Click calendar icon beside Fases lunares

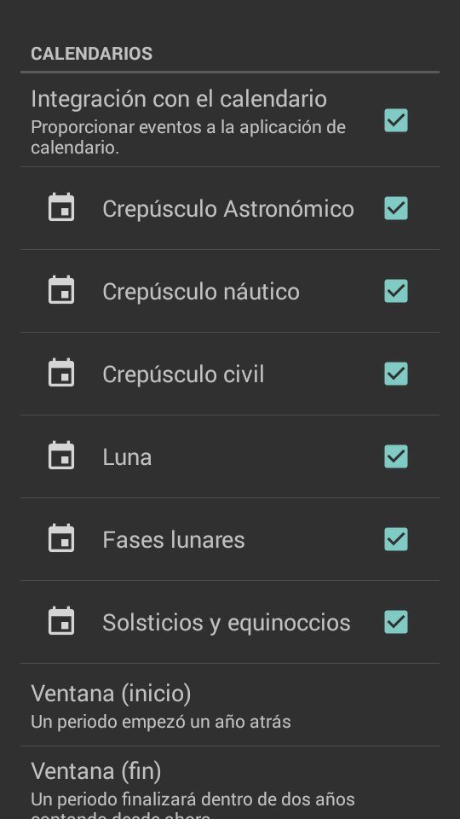pyautogui.click(x=61, y=538)
